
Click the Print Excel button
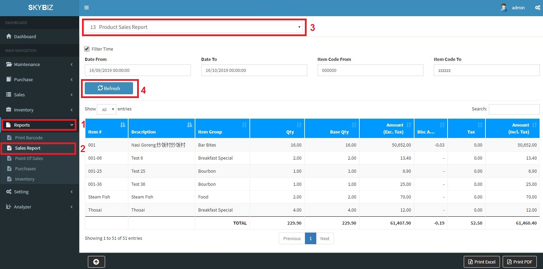pos(482,262)
